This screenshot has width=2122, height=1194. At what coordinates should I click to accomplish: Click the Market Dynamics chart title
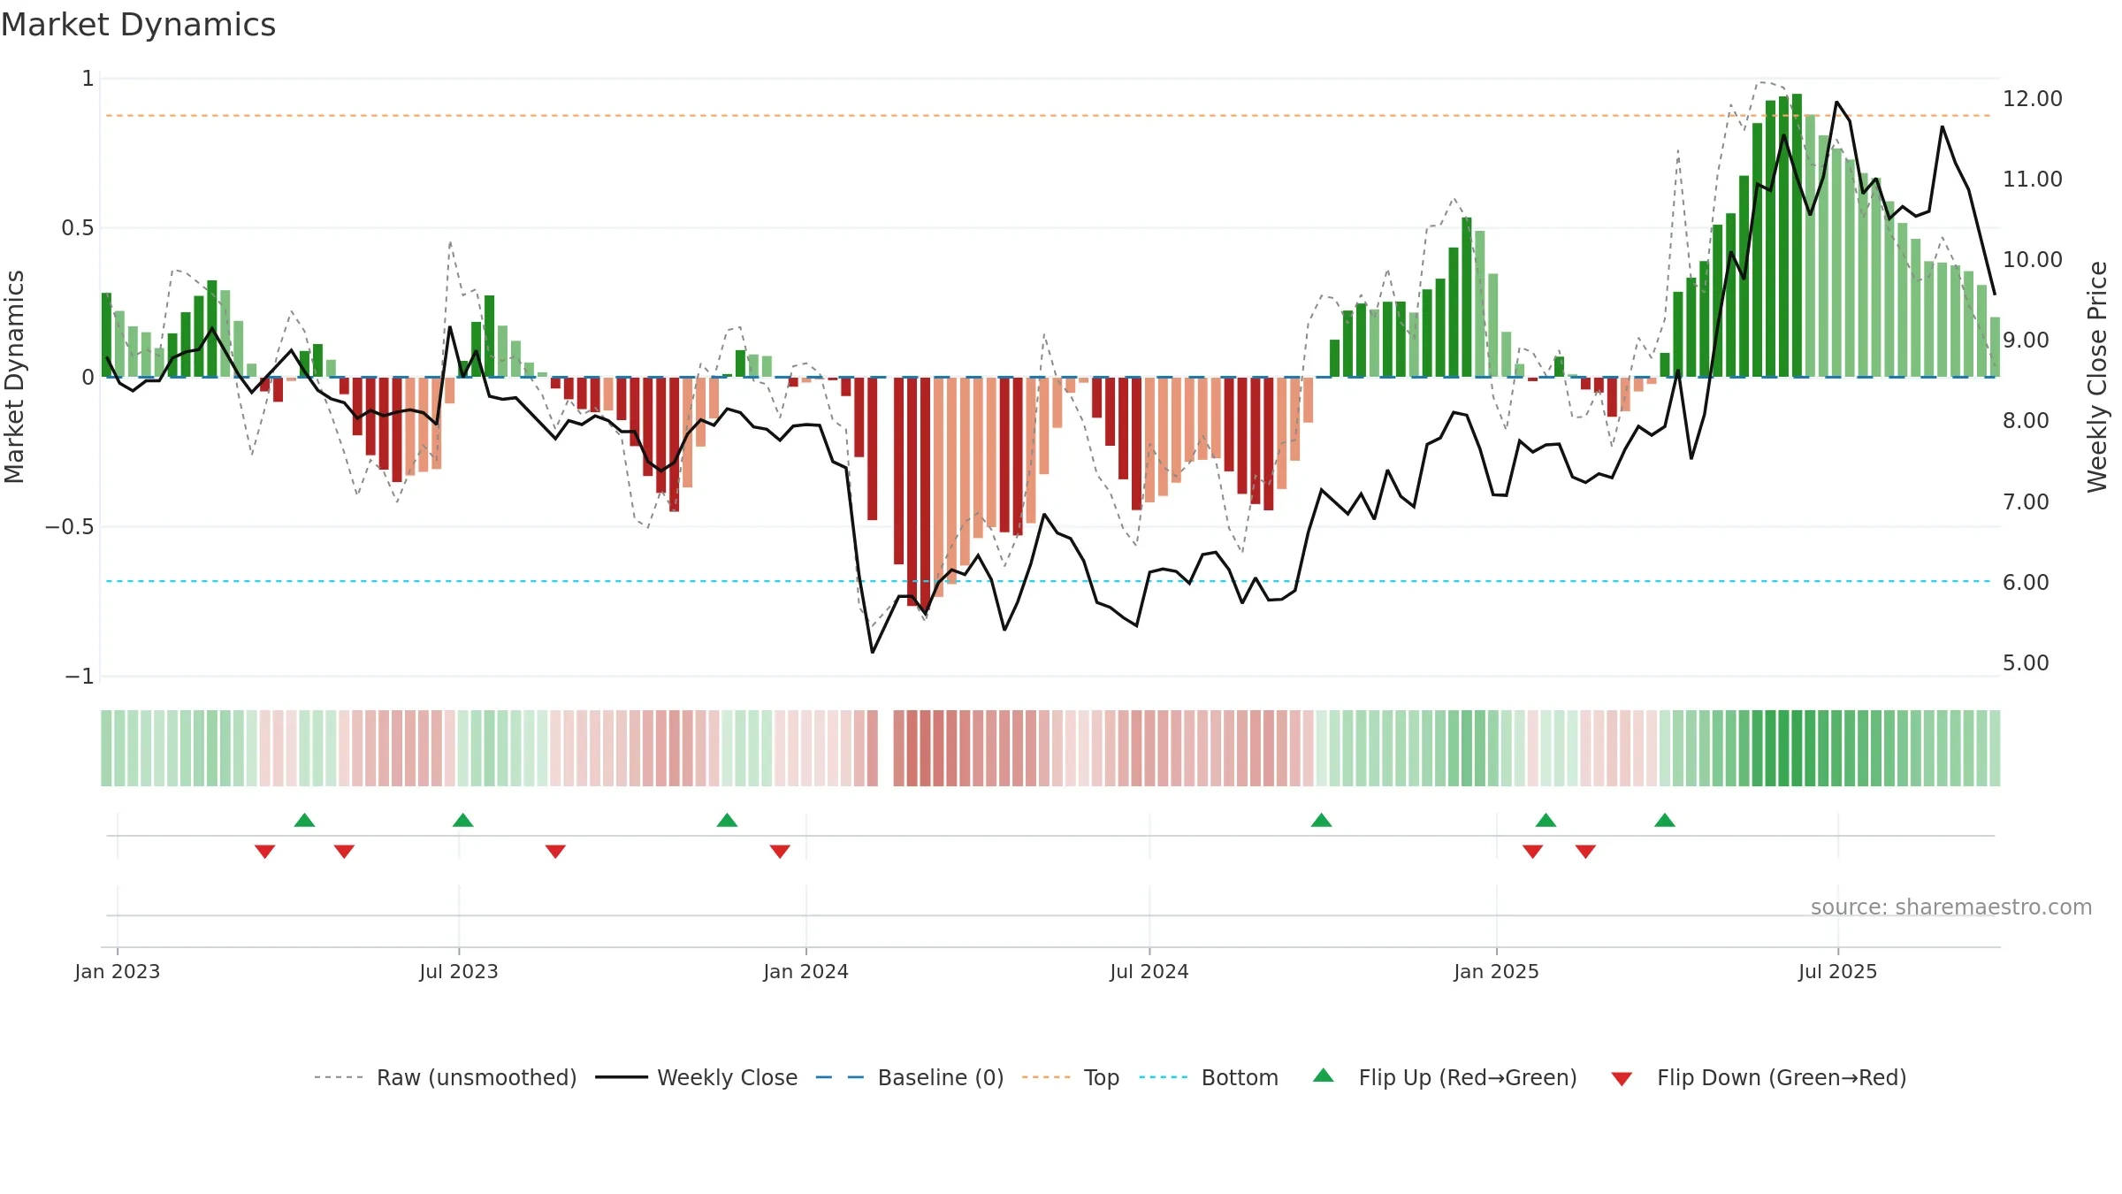point(138,25)
